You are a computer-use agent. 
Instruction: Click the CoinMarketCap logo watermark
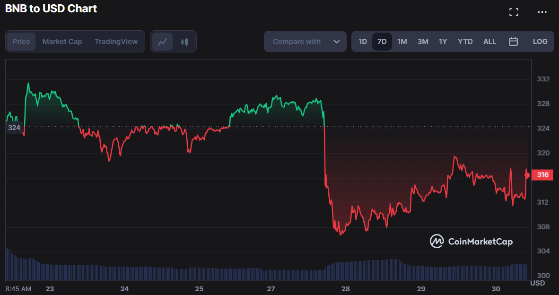point(471,241)
